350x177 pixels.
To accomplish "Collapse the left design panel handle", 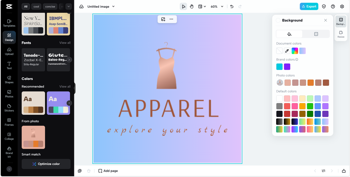I will click(74, 88).
